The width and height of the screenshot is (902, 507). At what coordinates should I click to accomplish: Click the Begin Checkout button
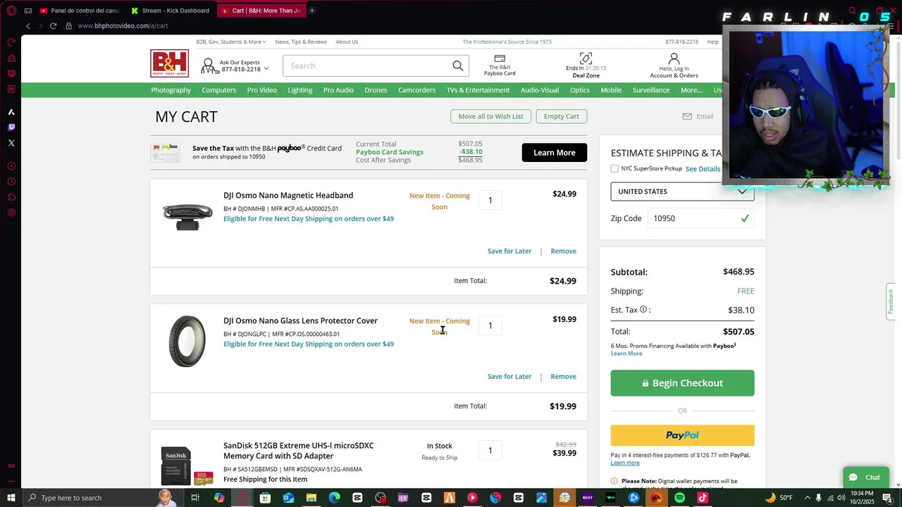click(x=682, y=383)
